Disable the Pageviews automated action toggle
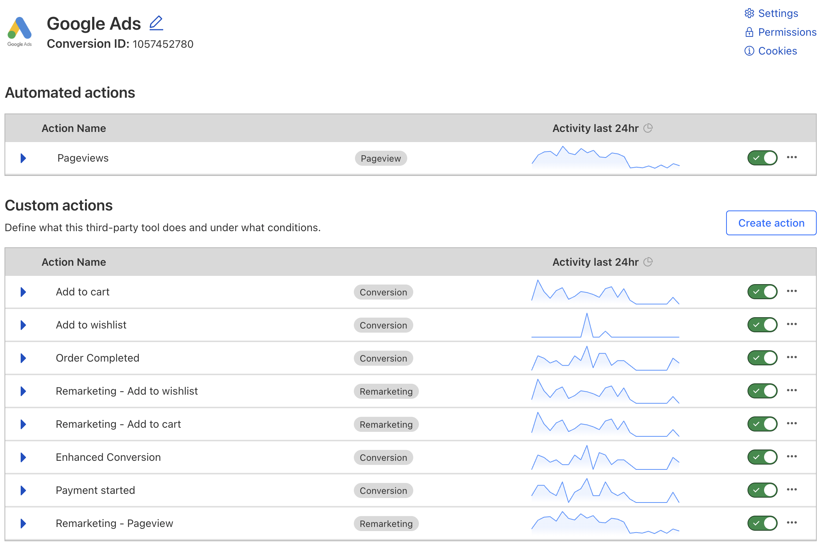The width and height of the screenshot is (828, 554). click(762, 158)
